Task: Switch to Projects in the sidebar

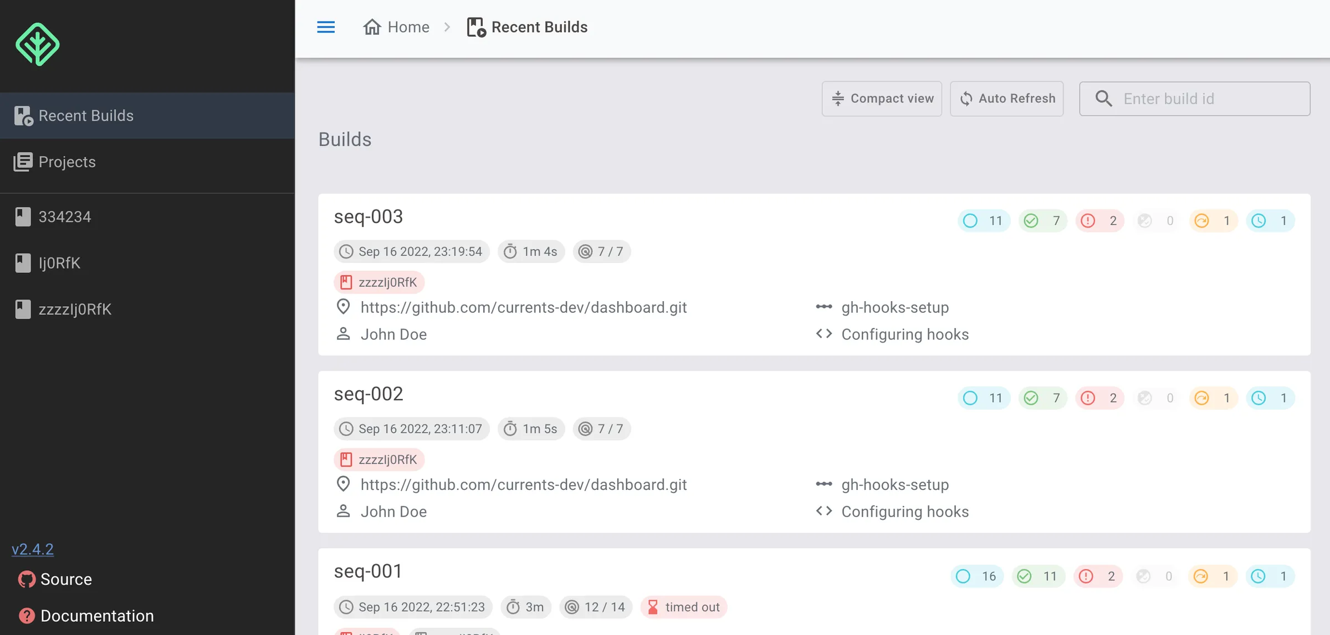Action: [66, 162]
